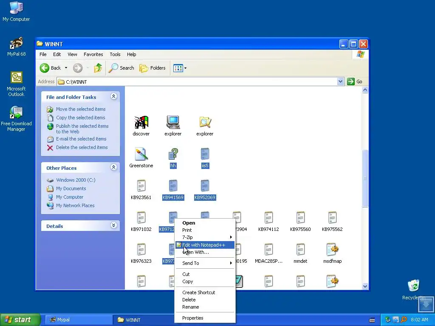Screen dimensions: 435x326
Task: Select the KB974112 log file
Action: pos(268,218)
